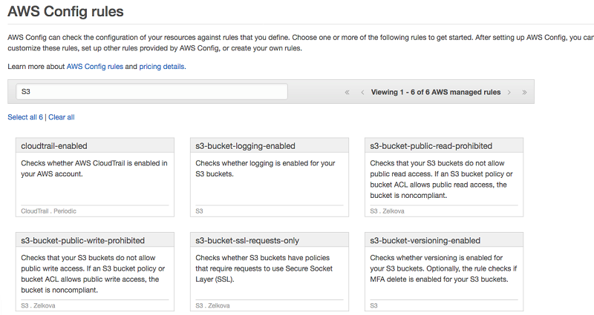Go to next page of rules

(509, 93)
